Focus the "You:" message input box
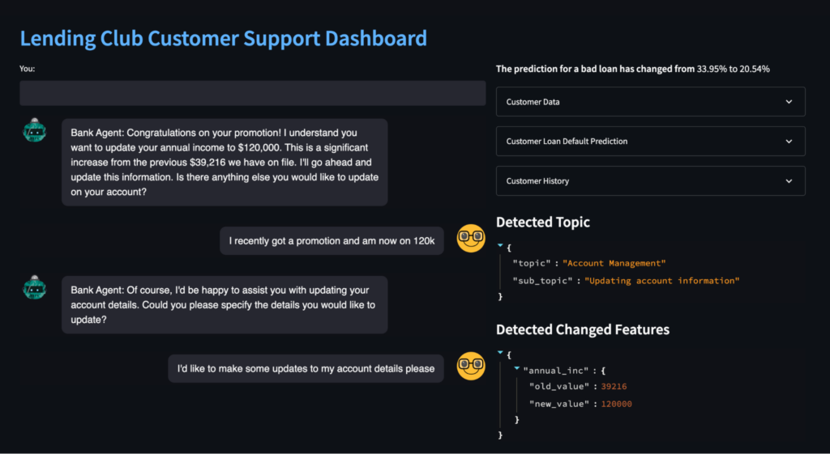The image size is (830, 454). pos(252,93)
